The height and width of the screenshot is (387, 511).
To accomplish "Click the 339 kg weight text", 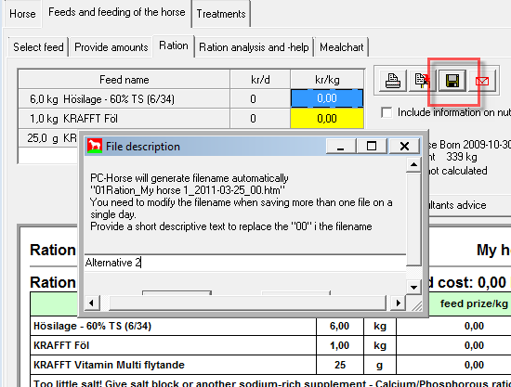I will 462,157.
